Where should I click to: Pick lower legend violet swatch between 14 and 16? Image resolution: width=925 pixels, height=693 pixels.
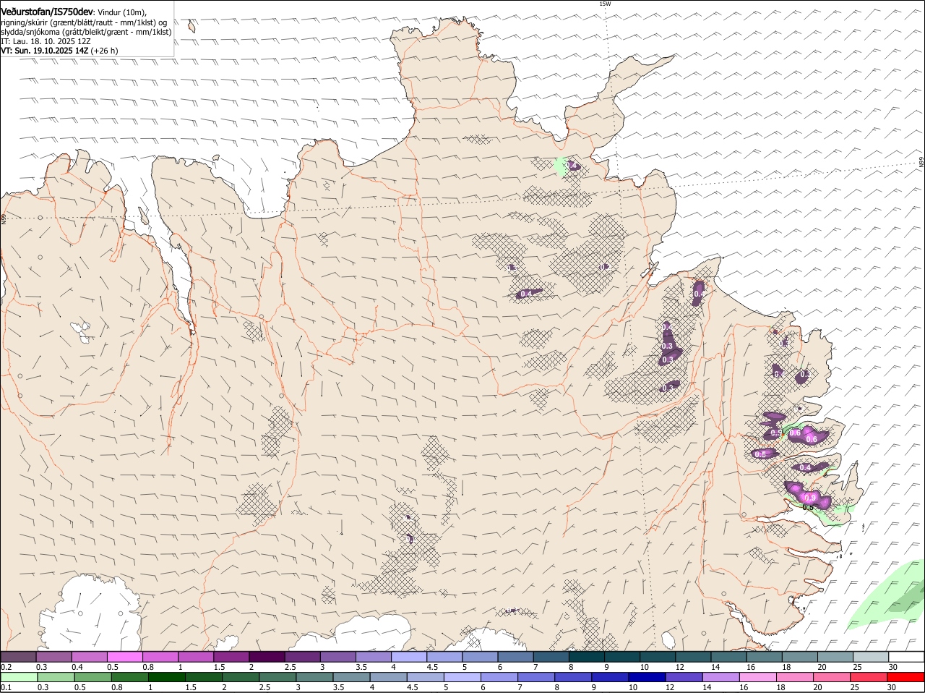720,677
